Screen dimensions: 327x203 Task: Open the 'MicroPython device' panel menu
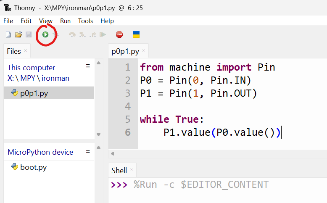pos(88,151)
